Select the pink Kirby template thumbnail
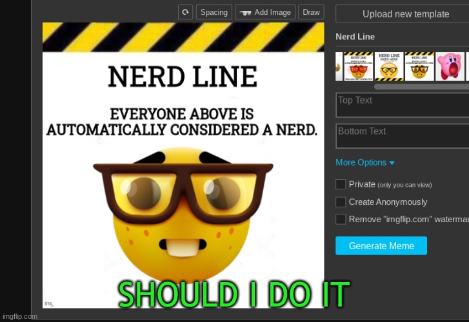The image size is (469, 322). 450,66
